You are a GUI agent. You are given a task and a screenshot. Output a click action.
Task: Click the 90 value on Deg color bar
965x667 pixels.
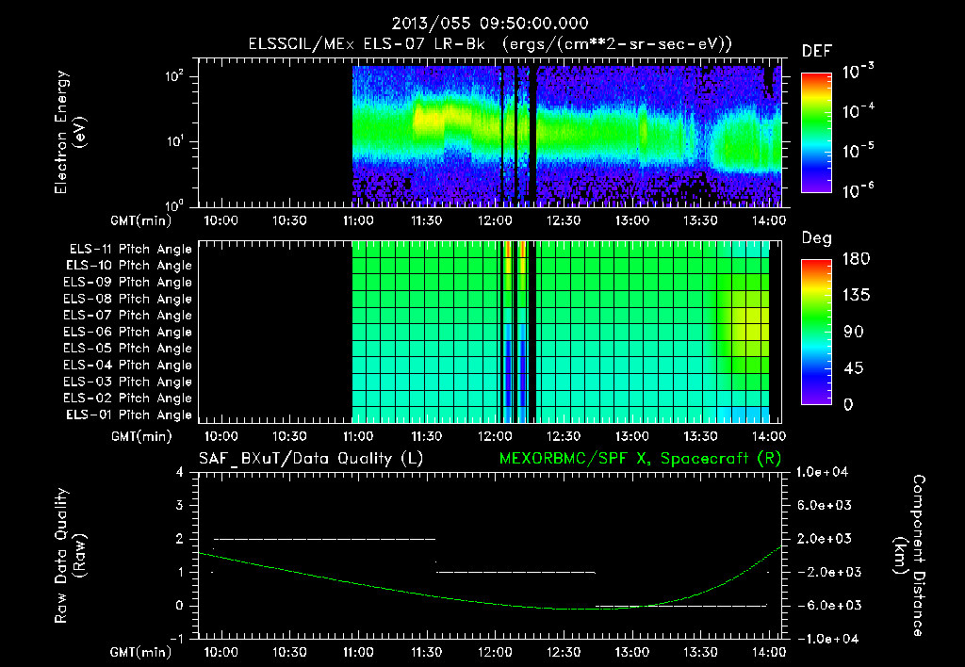[854, 333]
